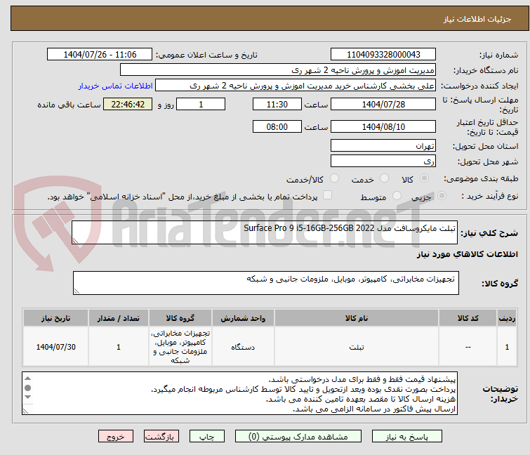Click the validity time 08:00 field
The height and width of the screenshot is (455, 530).
pos(277,127)
